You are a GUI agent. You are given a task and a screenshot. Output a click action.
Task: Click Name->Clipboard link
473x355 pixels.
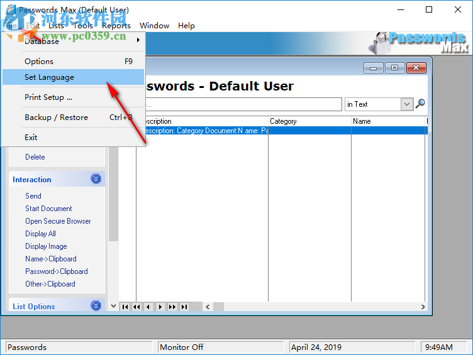[51, 259]
